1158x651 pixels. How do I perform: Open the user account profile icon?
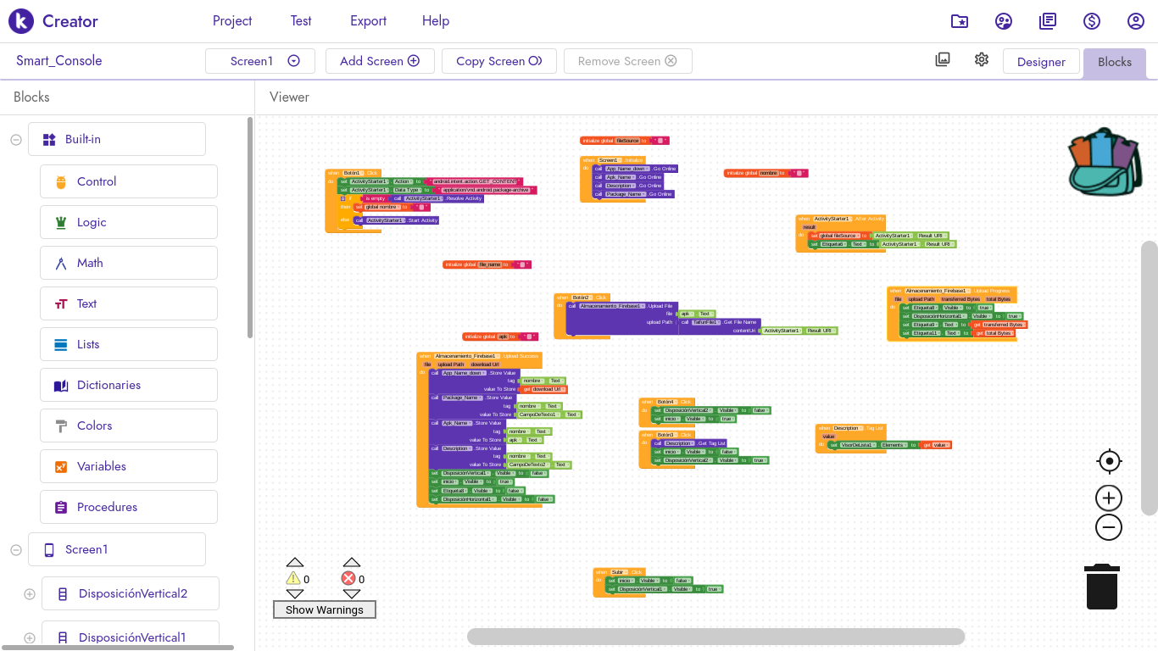pos(1136,21)
